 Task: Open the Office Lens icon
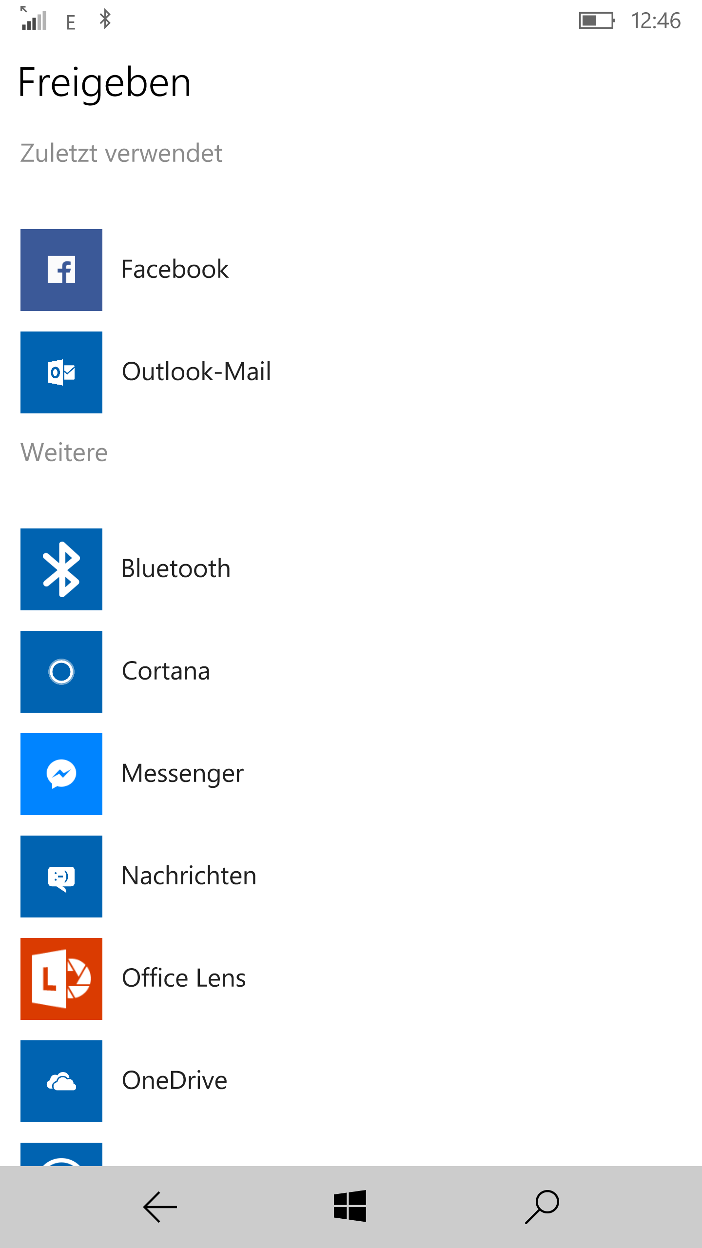[61, 979]
